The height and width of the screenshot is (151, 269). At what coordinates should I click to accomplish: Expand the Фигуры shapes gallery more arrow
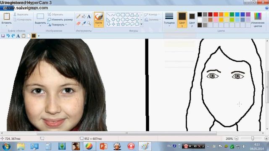click(x=141, y=24)
